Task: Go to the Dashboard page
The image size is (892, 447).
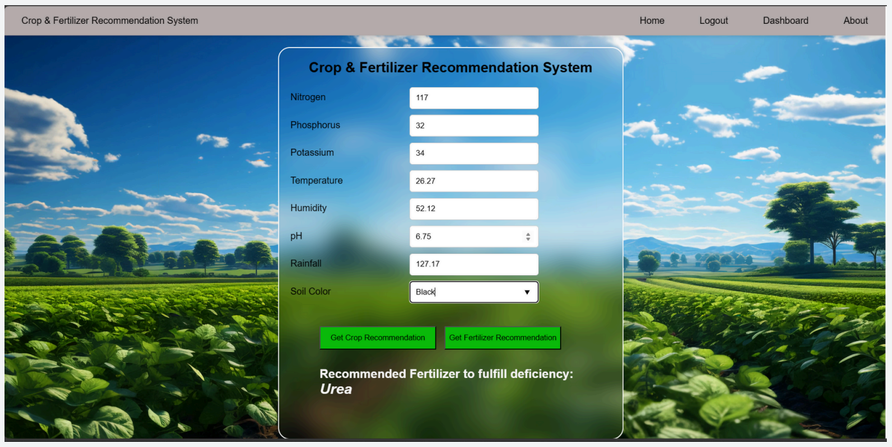Action: tap(785, 21)
